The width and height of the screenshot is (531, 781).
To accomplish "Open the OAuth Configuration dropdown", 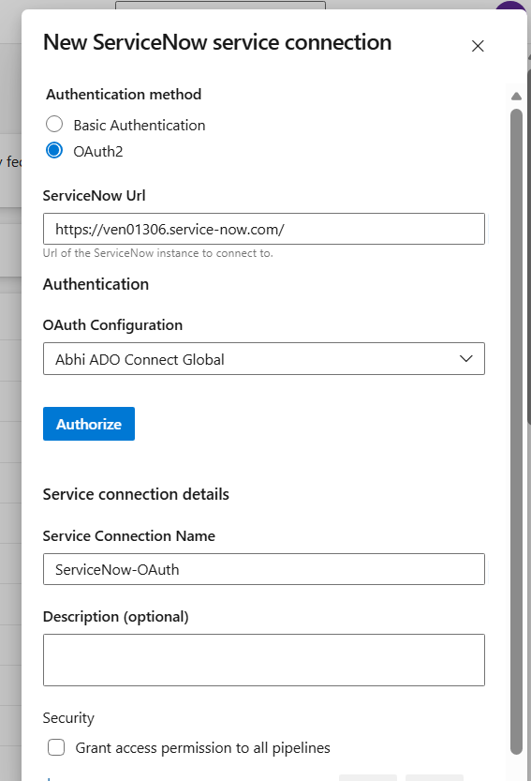I will click(264, 358).
